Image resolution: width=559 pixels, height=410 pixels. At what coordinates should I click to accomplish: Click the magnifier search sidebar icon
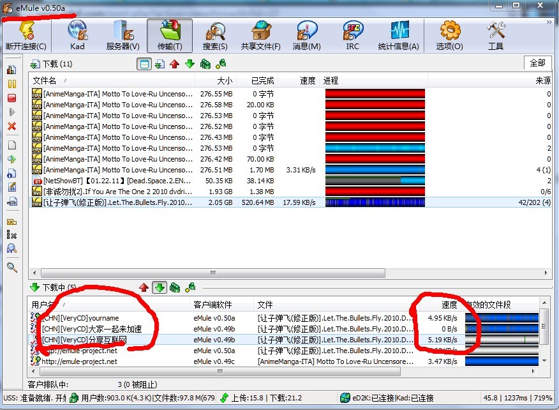pyautogui.click(x=11, y=268)
